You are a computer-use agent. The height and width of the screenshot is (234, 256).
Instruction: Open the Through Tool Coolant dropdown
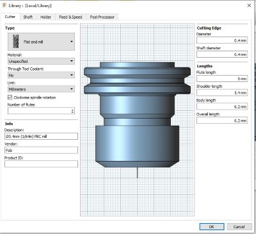click(x=41, y=75)
